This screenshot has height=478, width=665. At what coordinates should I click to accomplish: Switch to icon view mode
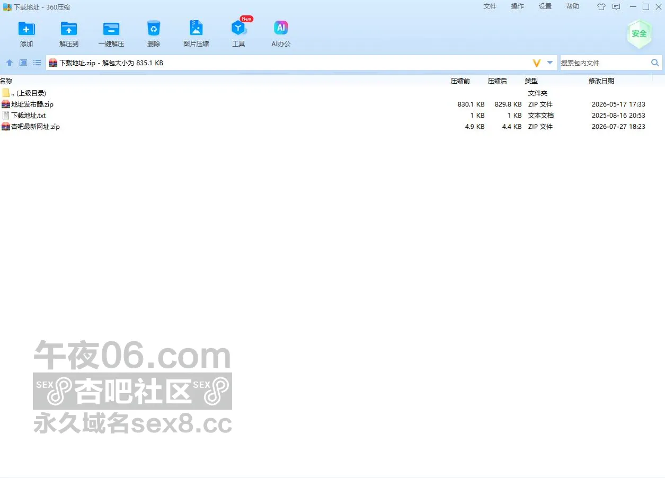pos(23,63)
